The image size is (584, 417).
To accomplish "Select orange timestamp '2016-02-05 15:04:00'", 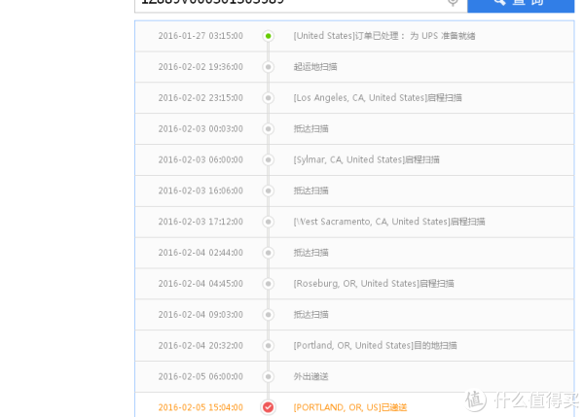I will [x=201, y=407].
